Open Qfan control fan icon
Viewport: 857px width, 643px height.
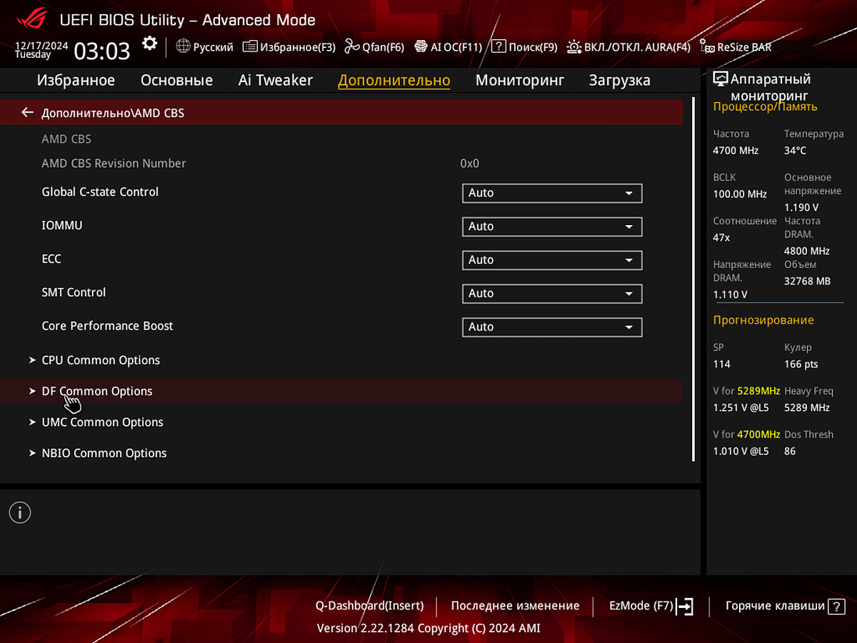[351, 46]
